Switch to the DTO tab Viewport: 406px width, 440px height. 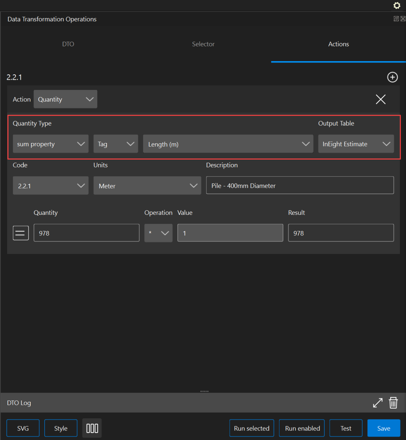click(68, 44)
